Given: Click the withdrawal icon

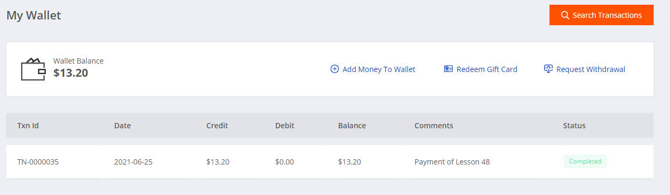Looking at the screenshot, I should click(548, 69).
